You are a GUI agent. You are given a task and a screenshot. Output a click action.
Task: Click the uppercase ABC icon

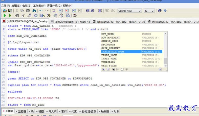click(107, 11)
